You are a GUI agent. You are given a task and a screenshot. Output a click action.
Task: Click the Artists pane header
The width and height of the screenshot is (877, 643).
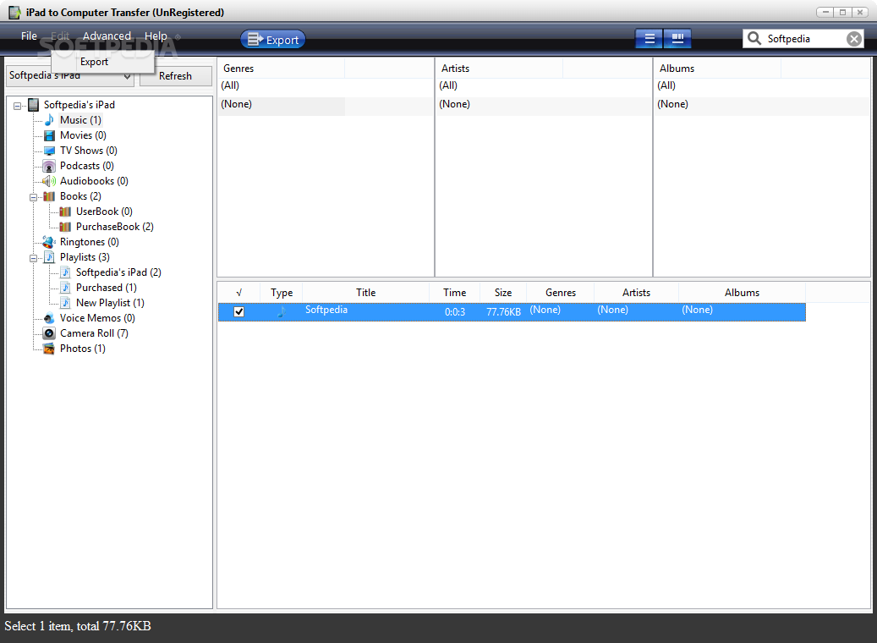pyautogui.click(x=500, y=69)
